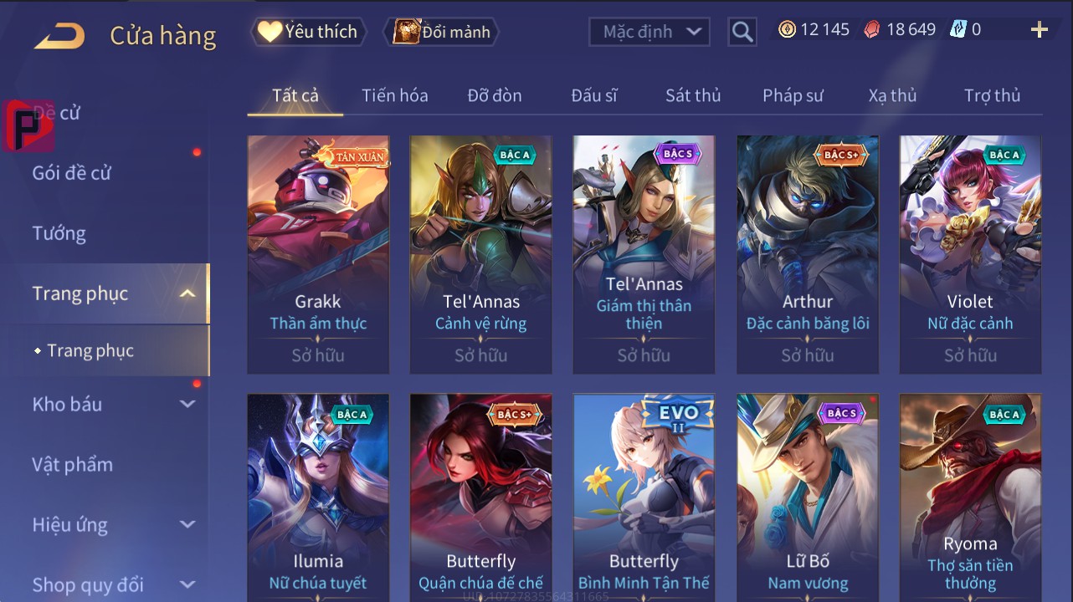Open the search magnifier icon
The width and height of the screenshot is (1073, 602).
pos(742,32)
